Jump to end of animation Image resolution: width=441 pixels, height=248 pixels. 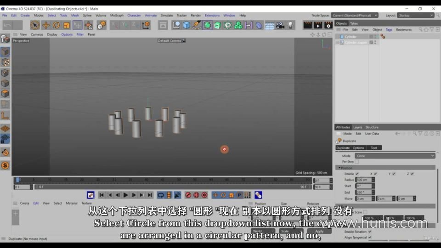pos(150,195)
